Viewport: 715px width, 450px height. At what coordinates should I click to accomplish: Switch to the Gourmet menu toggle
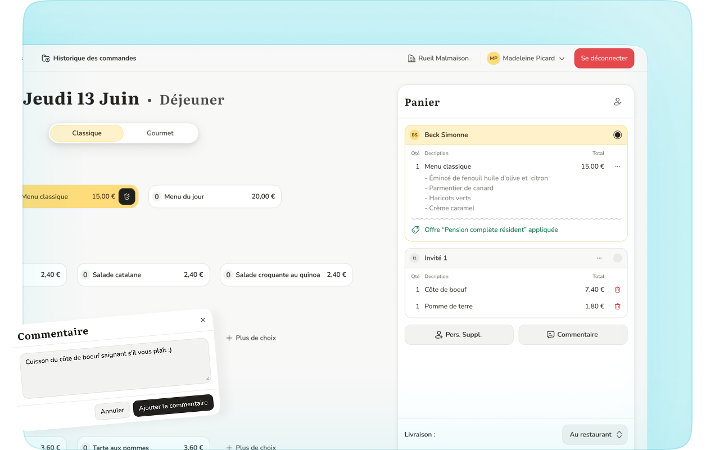[160, 133]
